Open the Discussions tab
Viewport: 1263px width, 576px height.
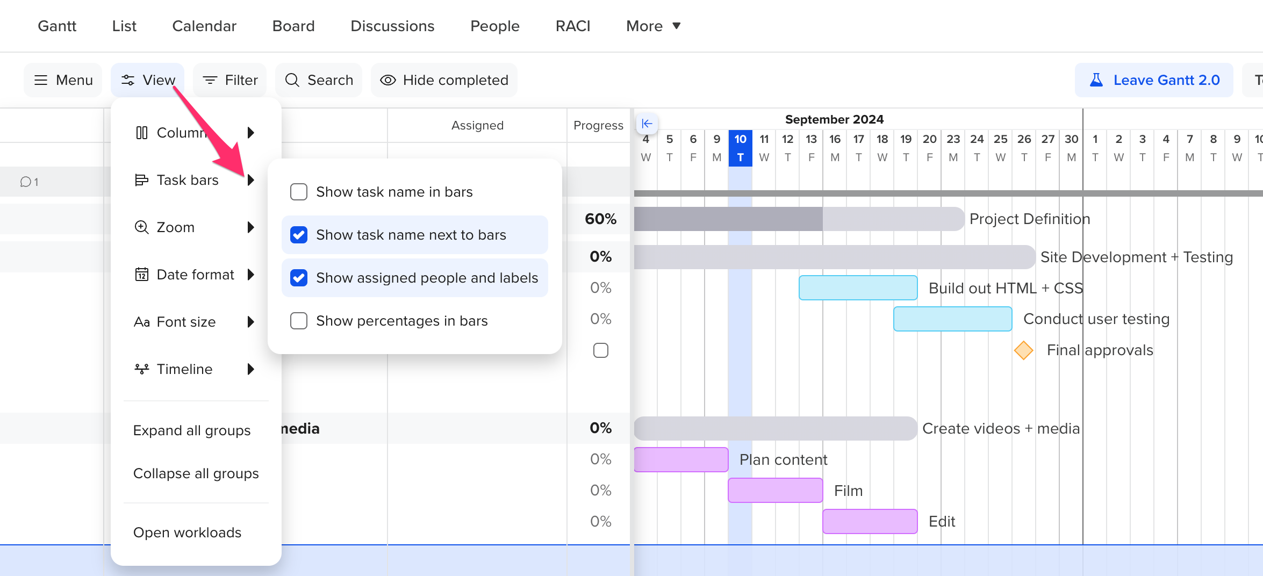coord(392,26)
